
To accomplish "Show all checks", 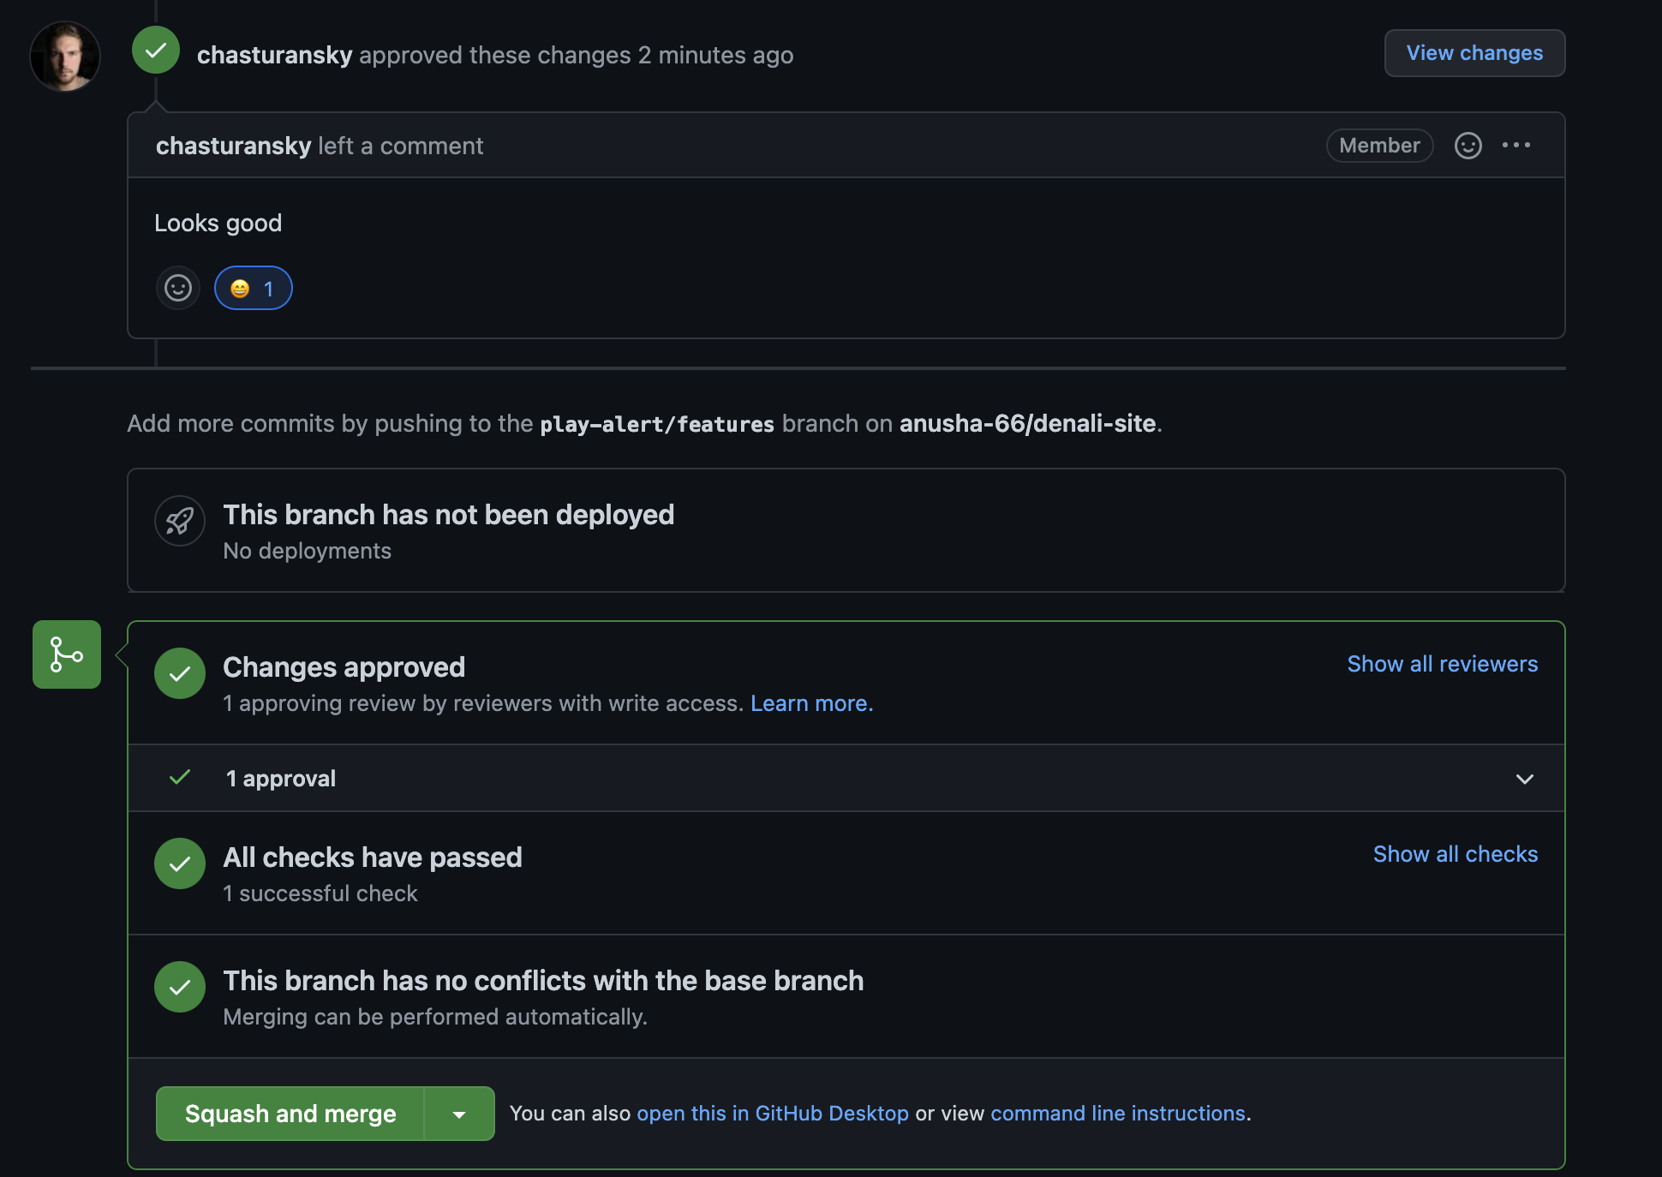I will [1455, 854].
